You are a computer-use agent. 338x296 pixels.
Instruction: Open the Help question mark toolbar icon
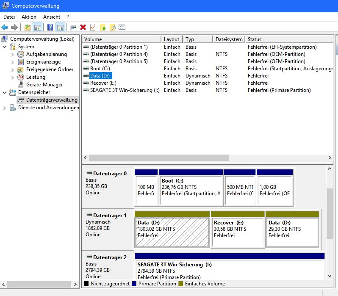[50, 27]
